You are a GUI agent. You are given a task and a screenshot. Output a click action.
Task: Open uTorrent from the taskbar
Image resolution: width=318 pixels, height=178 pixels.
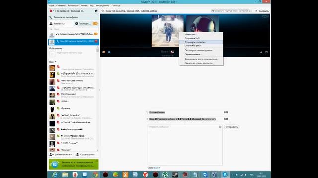tap(165, 175)
